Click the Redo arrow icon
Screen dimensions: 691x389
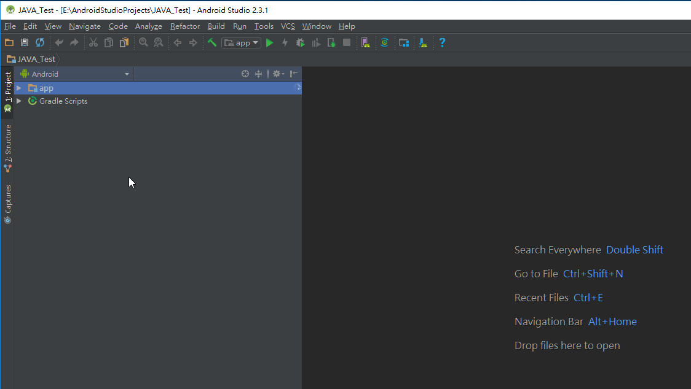(74, 43)
